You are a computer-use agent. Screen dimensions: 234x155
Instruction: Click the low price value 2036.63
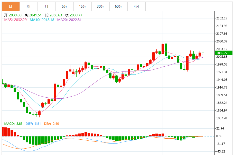pos(56,15)
